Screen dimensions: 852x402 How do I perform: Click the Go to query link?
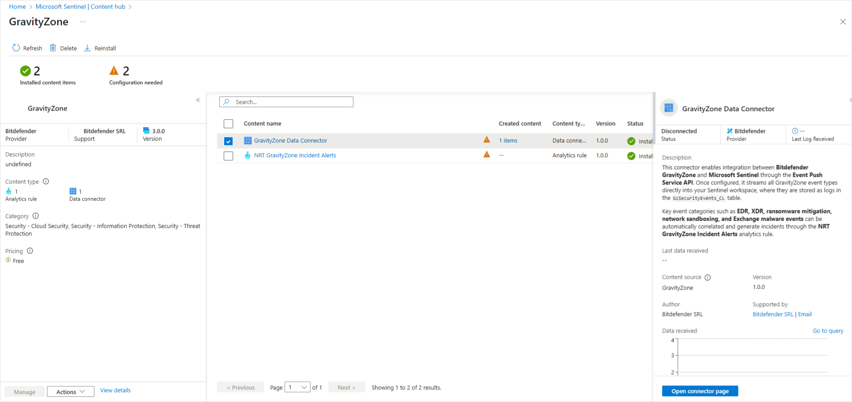(x=828, y=331)
